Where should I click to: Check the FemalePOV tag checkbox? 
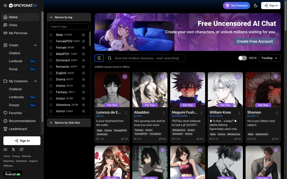pos(51,41)
